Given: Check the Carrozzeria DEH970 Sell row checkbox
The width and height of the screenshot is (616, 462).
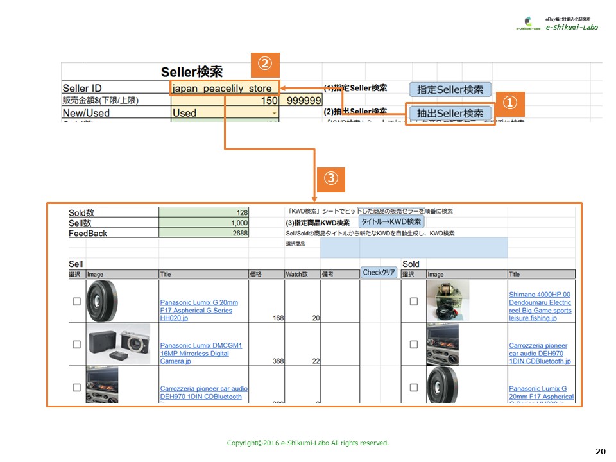Looking at the screenshot, I should coord(77,388).
